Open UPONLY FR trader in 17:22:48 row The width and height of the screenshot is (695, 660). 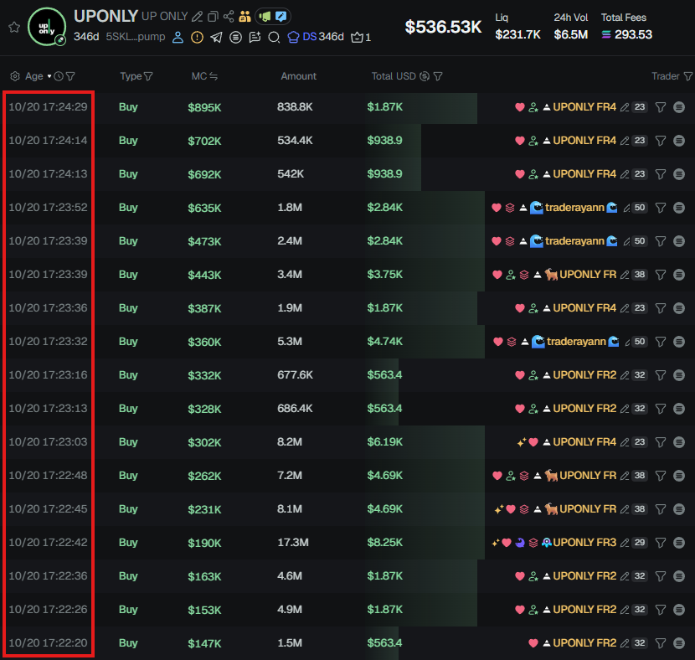point(588,476)
